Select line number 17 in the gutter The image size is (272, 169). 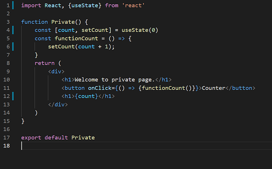7,138
